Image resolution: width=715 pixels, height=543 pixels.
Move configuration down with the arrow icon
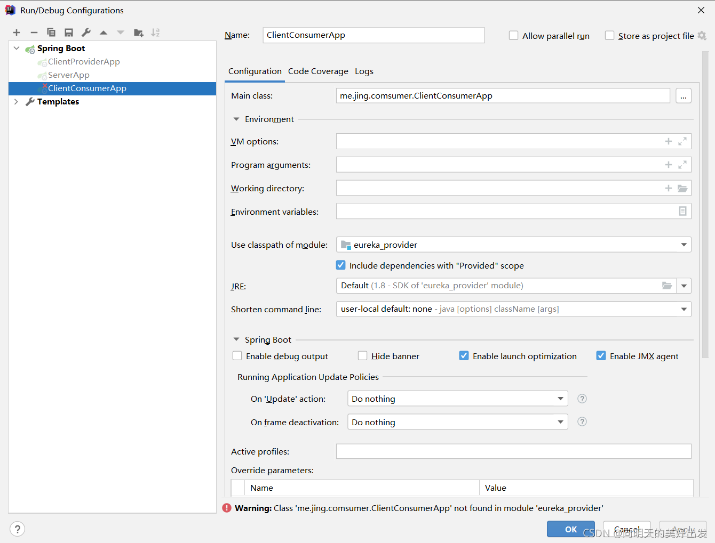[121, 33]
